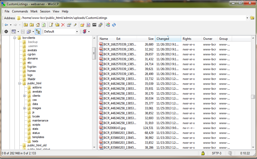Toggle the directory tree panel button
257x159 pixels.
pyautogui.click(x=38, y=32)
